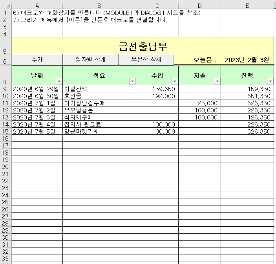Open the 적요 filter dropdown
276x264 pixels.
coord(132,81)
